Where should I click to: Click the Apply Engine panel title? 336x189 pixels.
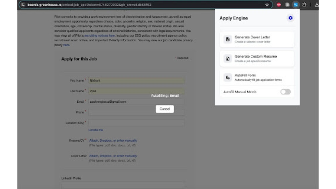tap(234, 18)
